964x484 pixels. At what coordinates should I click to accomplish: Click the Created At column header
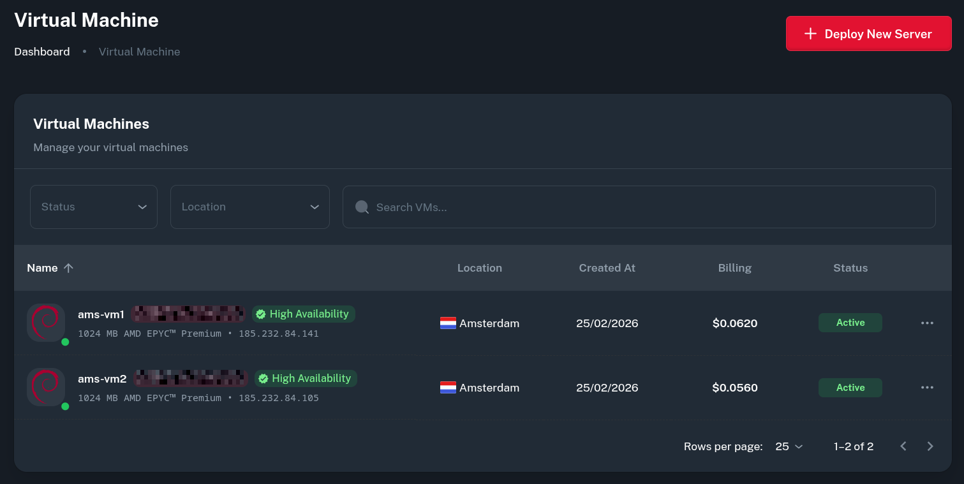607,268
